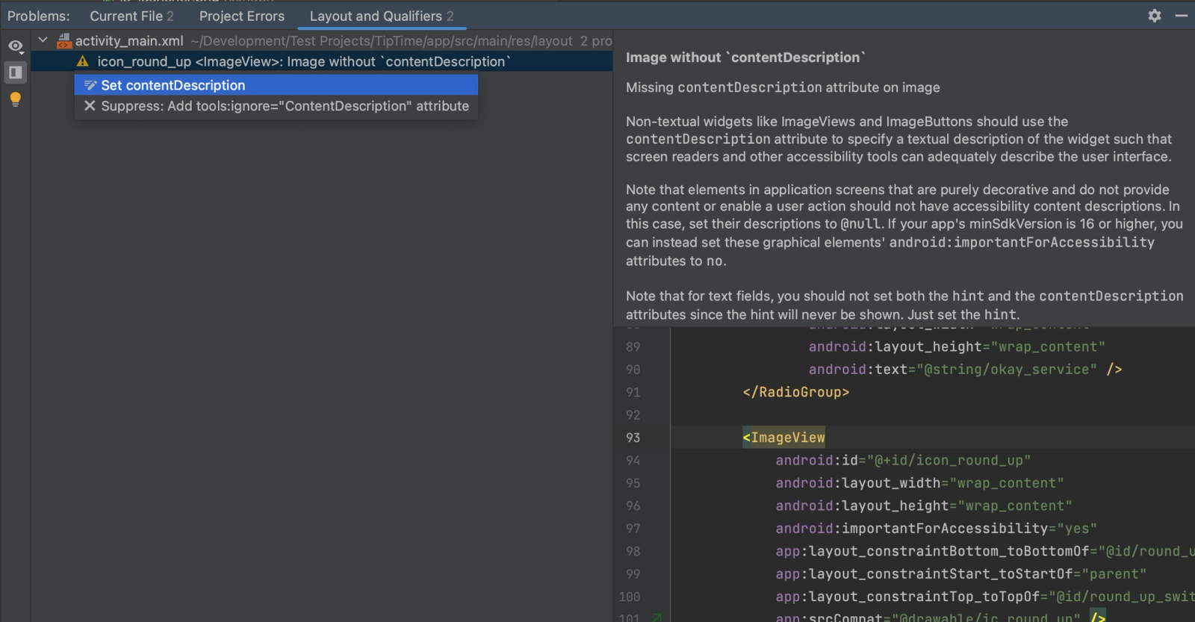Select the Layout and Qualifiers tab
The width and height of the screenshot is (1195, 622).
coord(381,16)
